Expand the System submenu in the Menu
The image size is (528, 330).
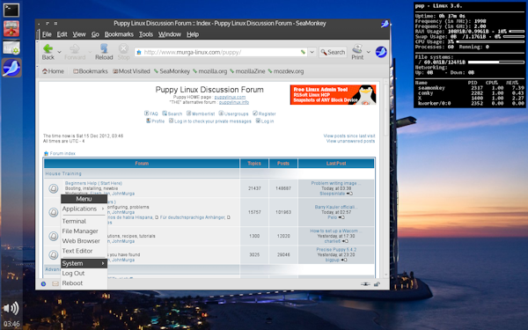(84, 263)
